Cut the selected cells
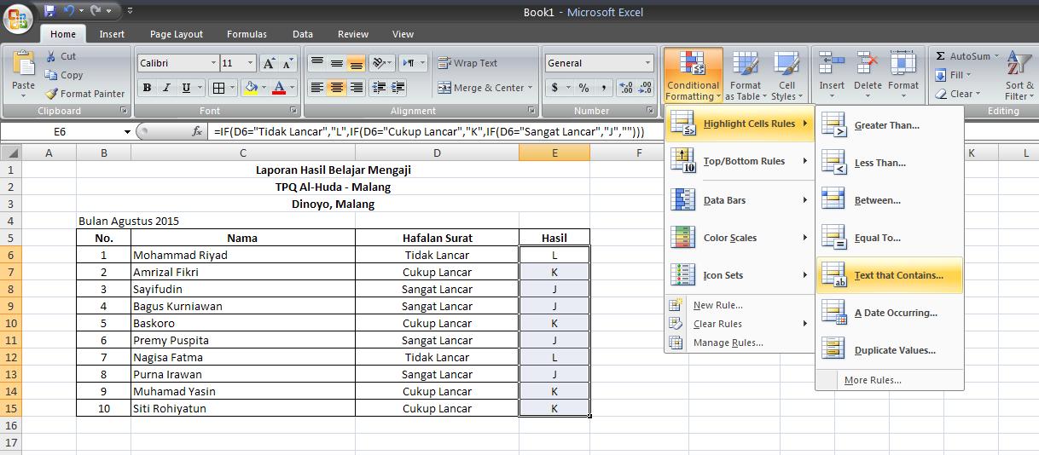 pos(61,56)
